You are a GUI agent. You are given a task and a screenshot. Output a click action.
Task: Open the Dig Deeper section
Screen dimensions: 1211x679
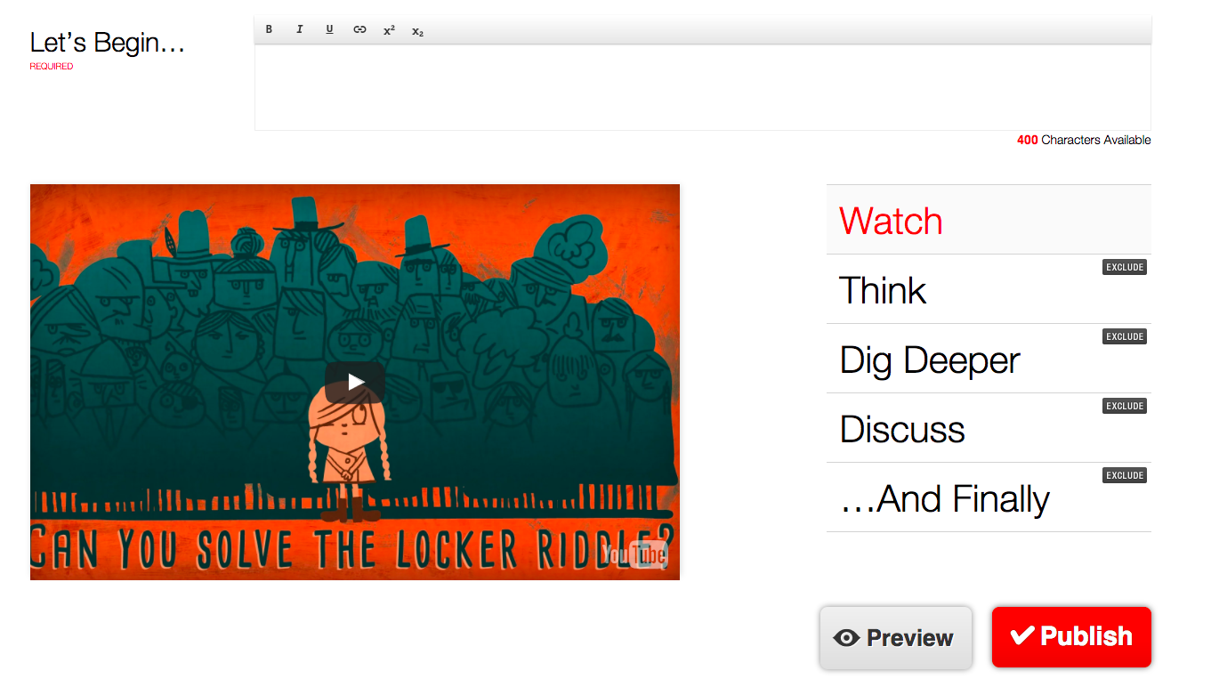989,359
